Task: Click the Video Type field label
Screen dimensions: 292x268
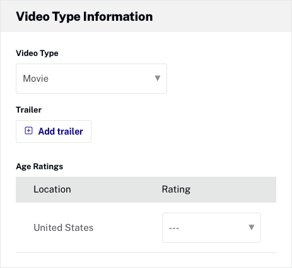Action: click(x=37, y=53)
